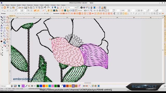Image resolution: width=166 pixels, height=93 pixels.
Task: Click the Home icon in the top toolbar
Action: (x=2, y=7)
